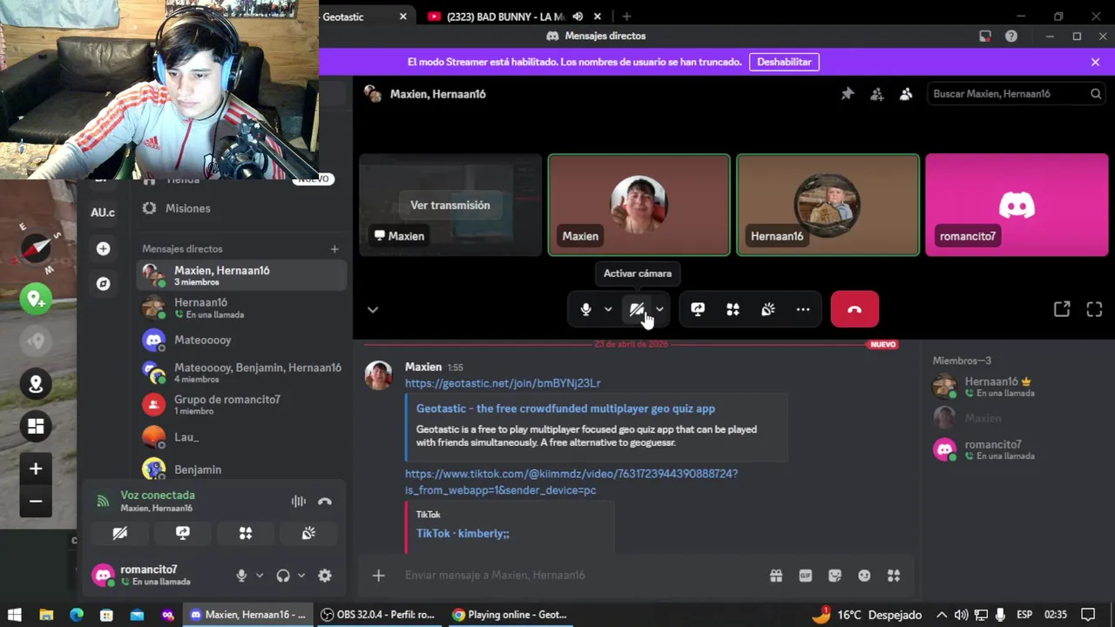Explore discoverable servers compass icon

click(103, 284)
